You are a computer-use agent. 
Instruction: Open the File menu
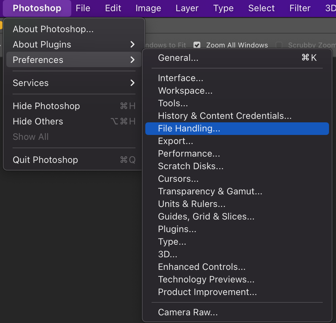tap(83, 8)
